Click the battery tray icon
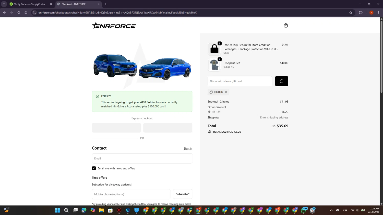This screenshot has width=383, height=215. 363,210
